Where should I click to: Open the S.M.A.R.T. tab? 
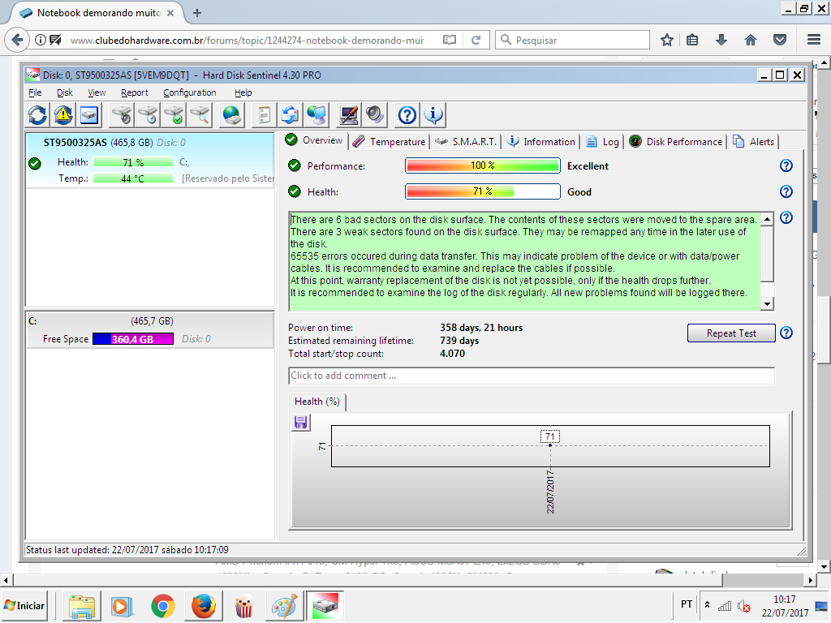coord(465,141)
